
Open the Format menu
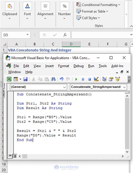point(64,66)
